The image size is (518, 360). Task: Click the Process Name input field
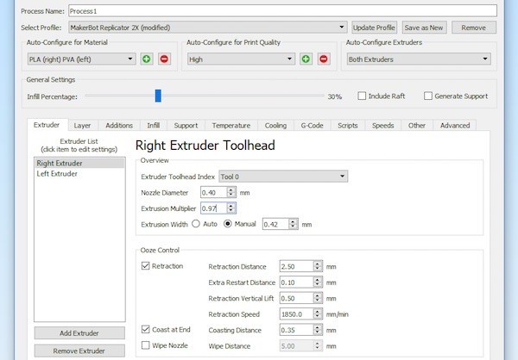click(281, 10)
